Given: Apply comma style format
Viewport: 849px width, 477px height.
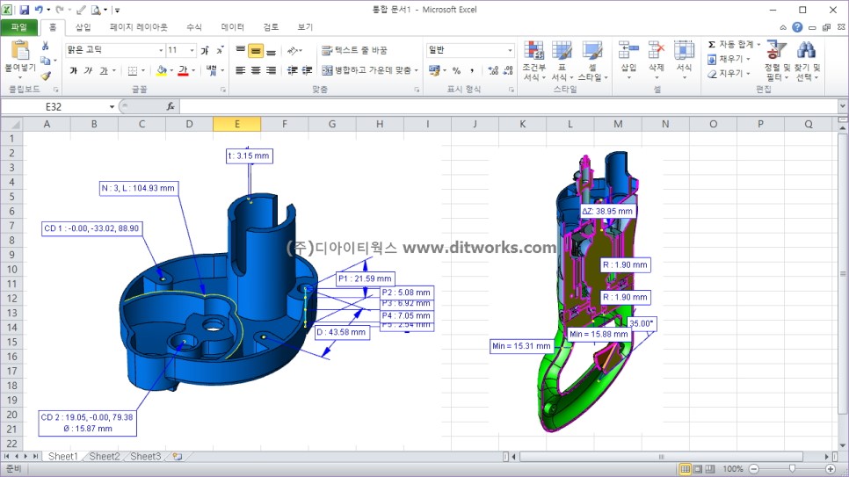Looking at the screenshot, I should (472, 70).
